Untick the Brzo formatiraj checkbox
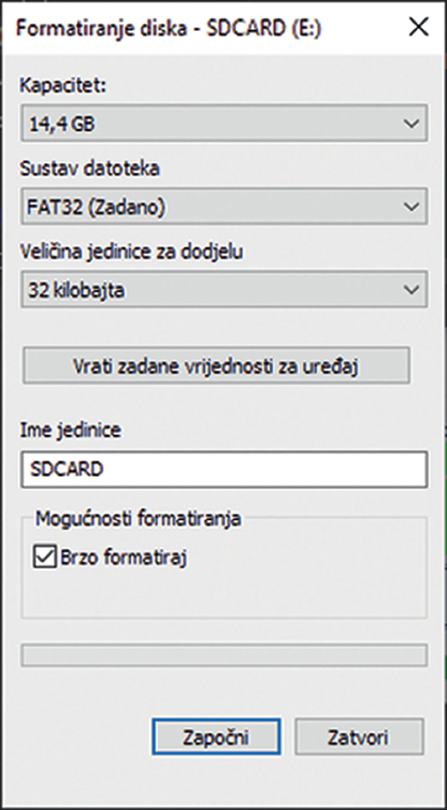The width and height of the screenshot is (447, 810). point(45,557)
